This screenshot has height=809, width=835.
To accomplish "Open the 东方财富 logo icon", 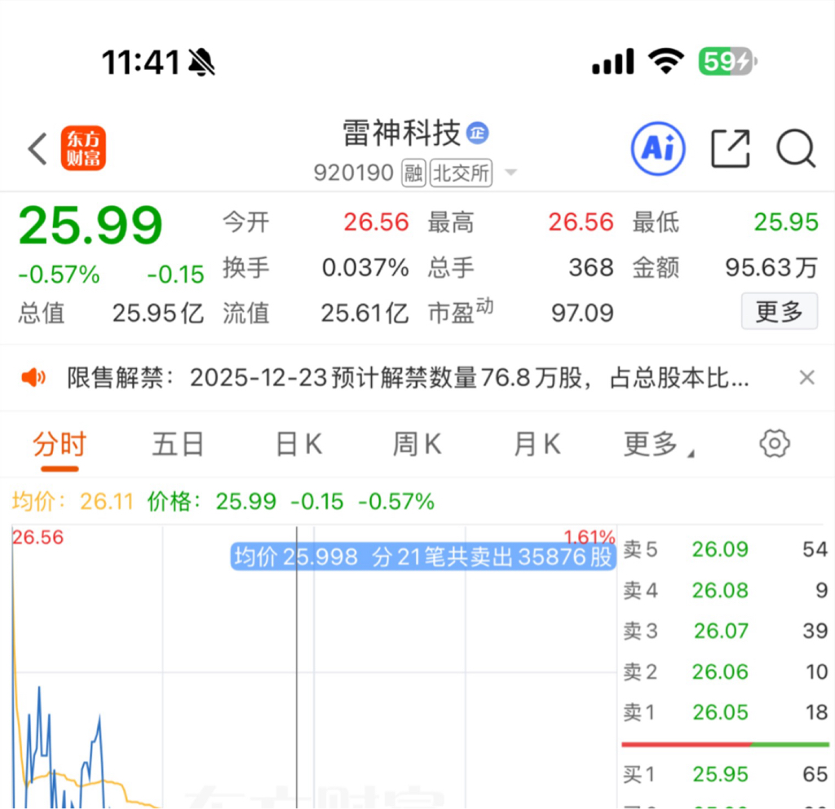I will tap(83, 148).
